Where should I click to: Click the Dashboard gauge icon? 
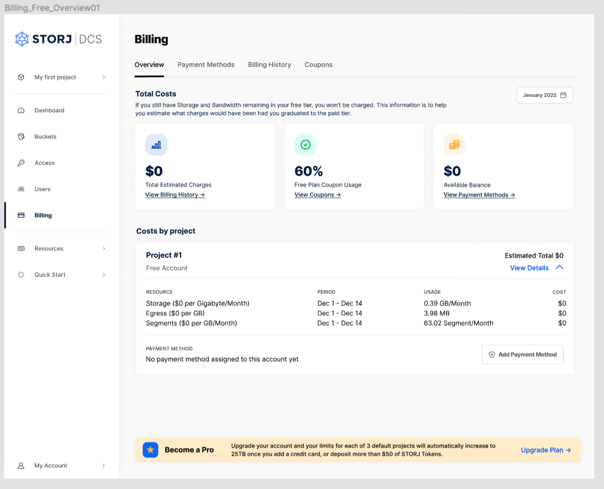pos(21,110)
